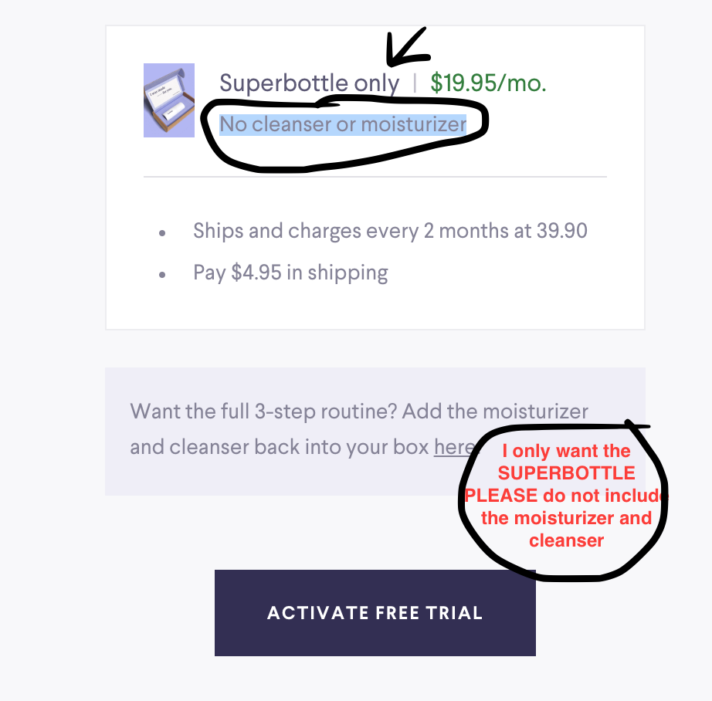
Task: Click "and cleanser back into your box" text
Action: click(x=279, y=447)
